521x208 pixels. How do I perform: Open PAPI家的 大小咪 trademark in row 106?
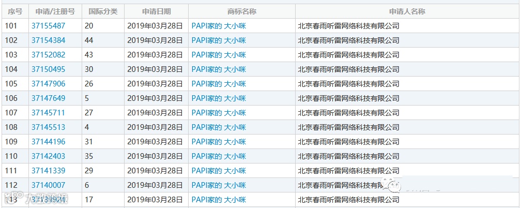pyautogui.click(x=219, y=98)
